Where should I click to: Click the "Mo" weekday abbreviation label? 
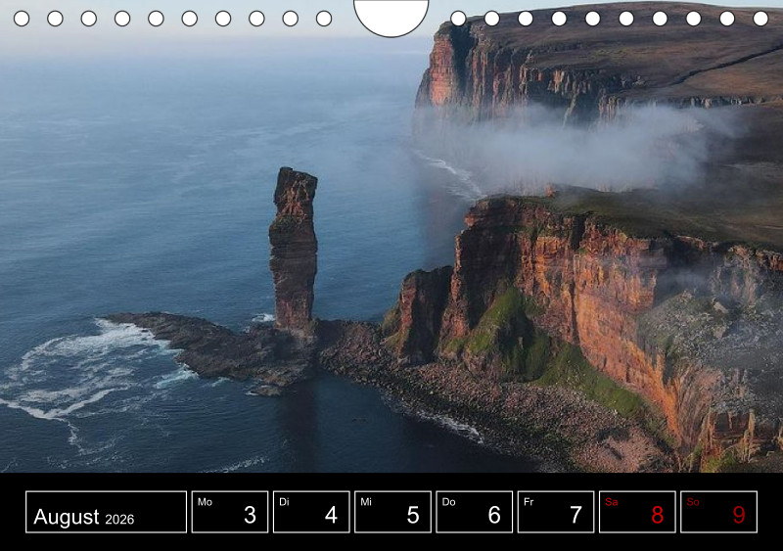(205, 502)
